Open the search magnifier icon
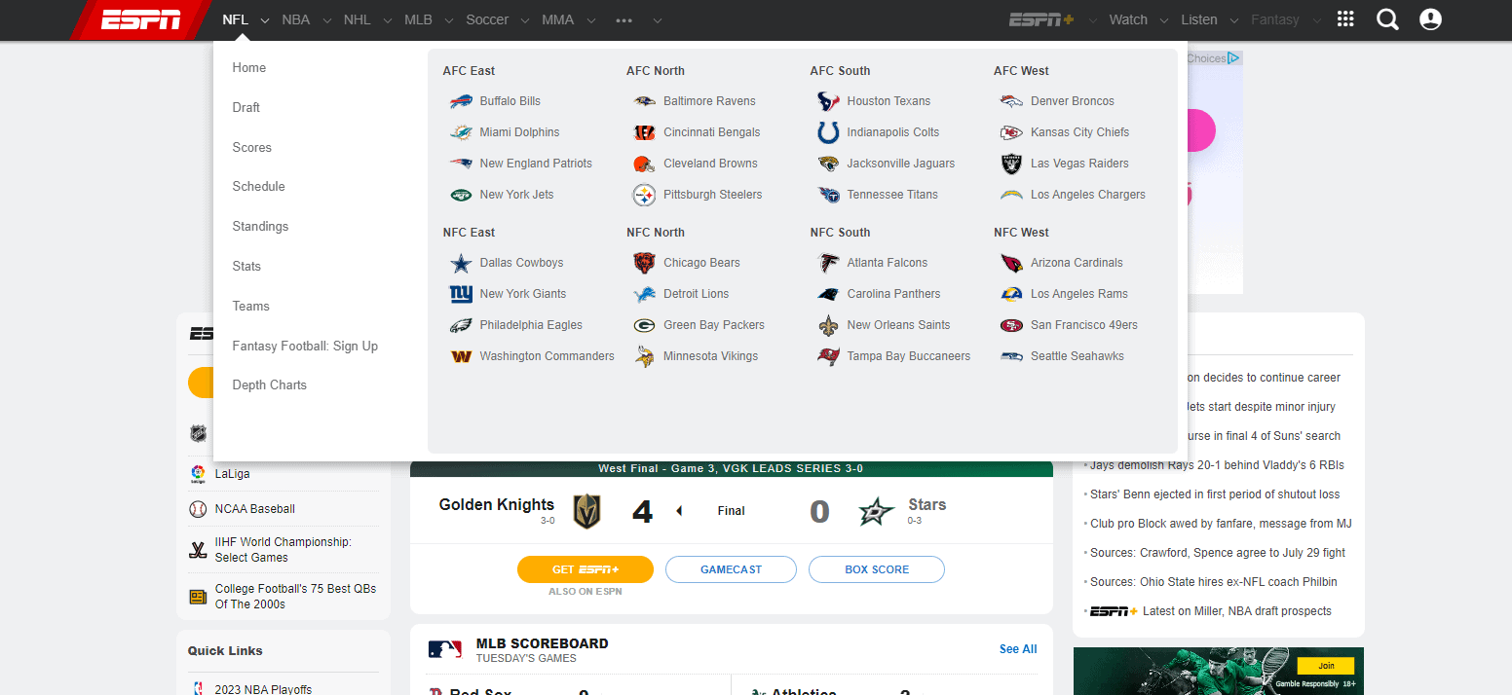Screen dimensions: 1512x695 1387,19
